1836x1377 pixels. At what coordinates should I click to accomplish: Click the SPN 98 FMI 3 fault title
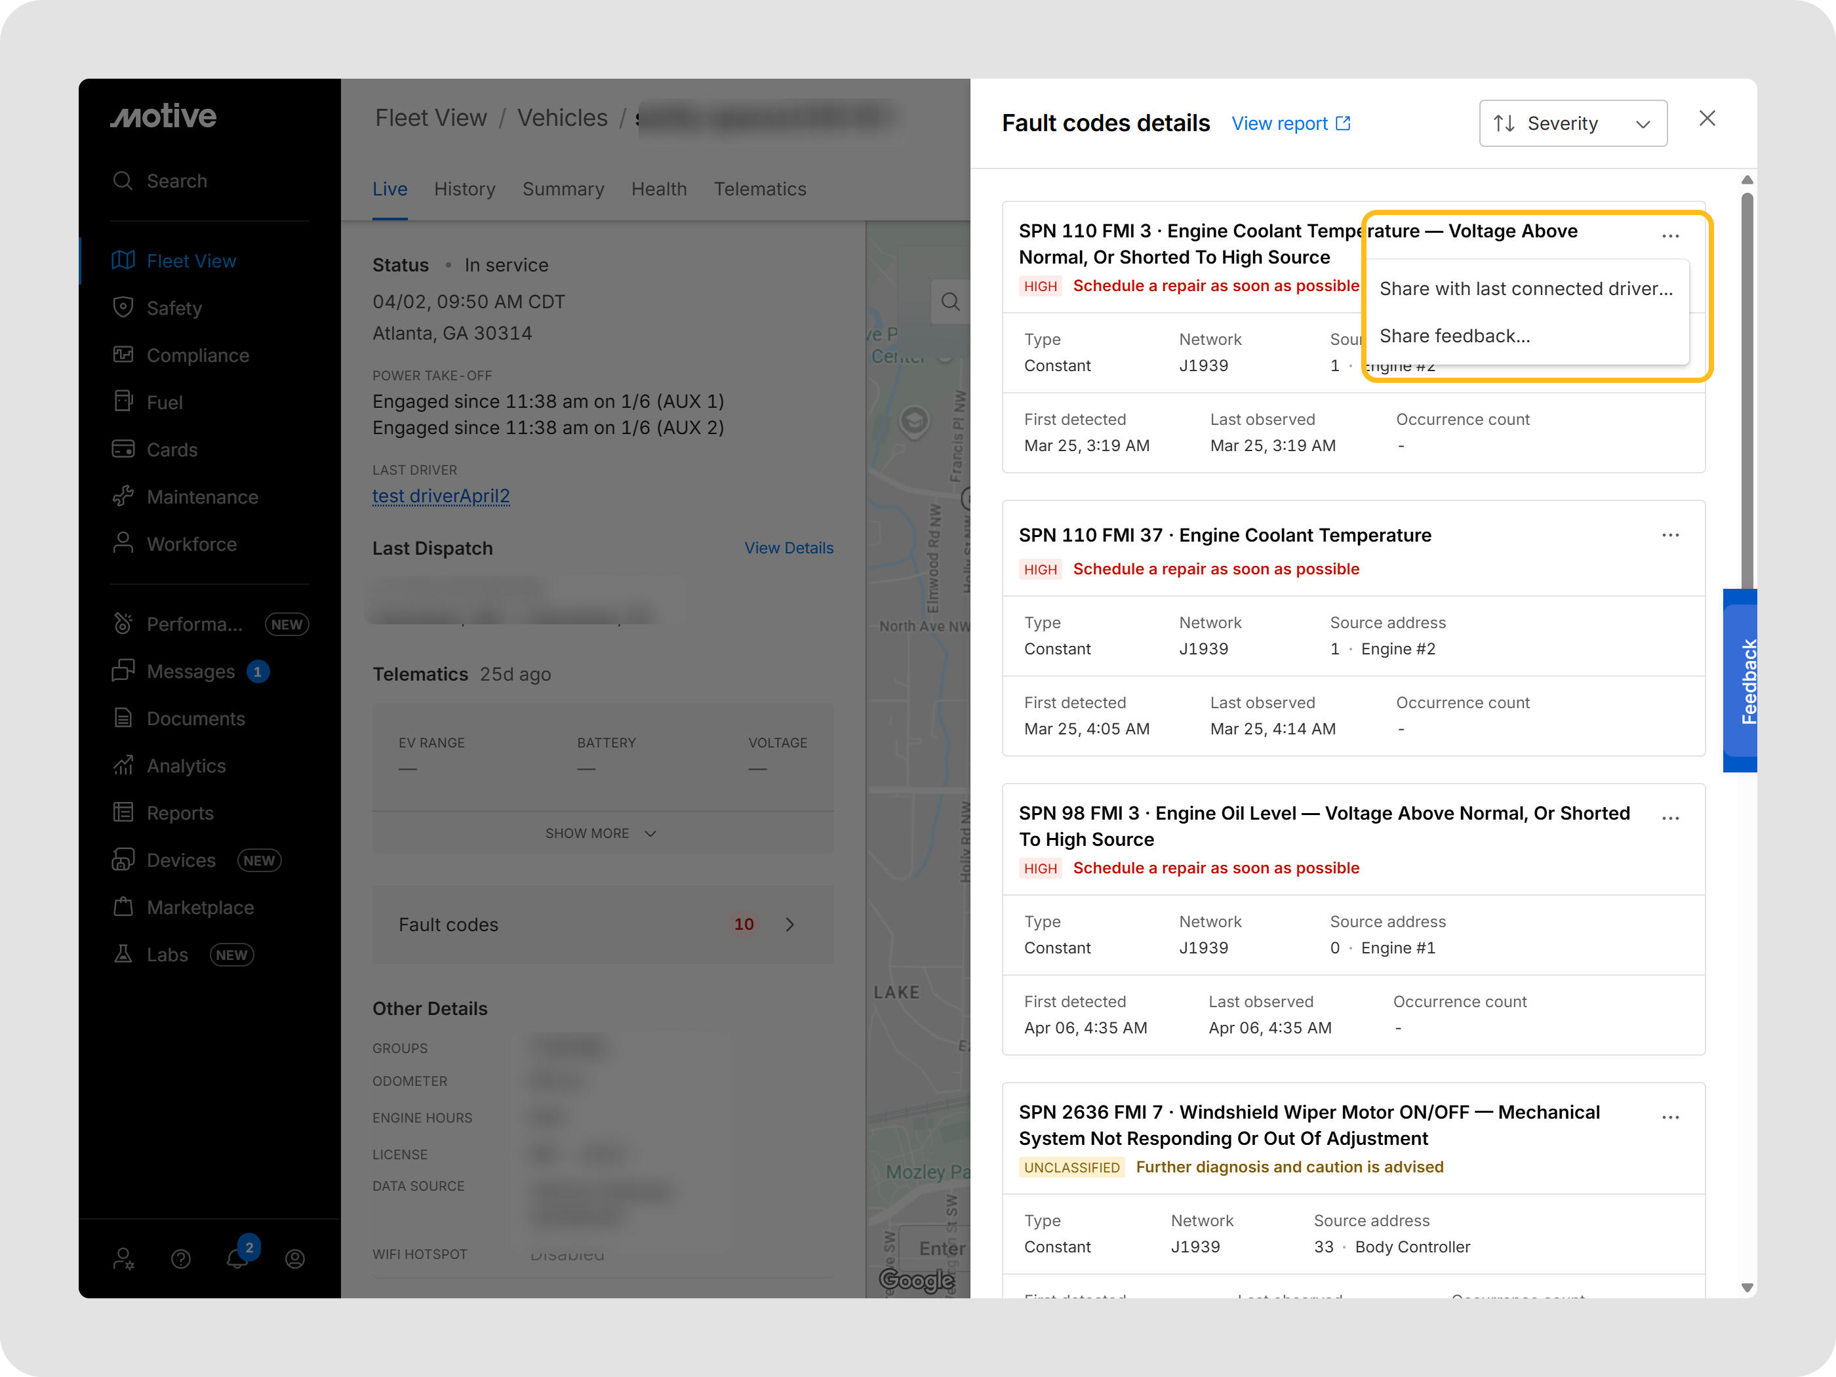click(x=1325, y=827)
